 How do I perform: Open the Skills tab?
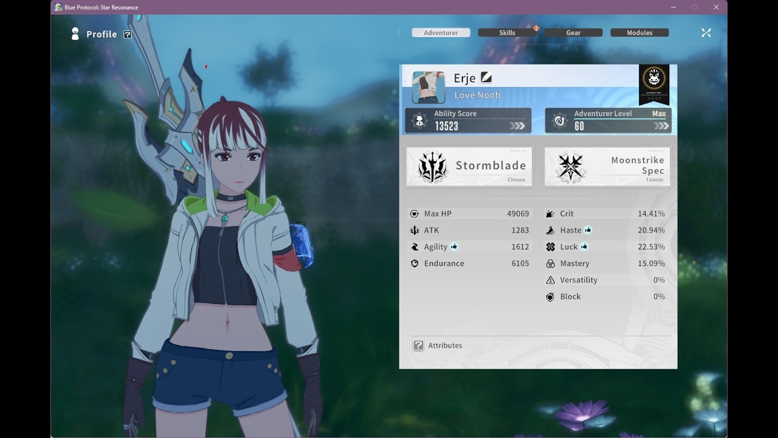click(x=507, y=33)
